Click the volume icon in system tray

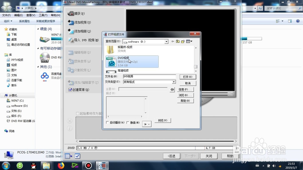274,166
